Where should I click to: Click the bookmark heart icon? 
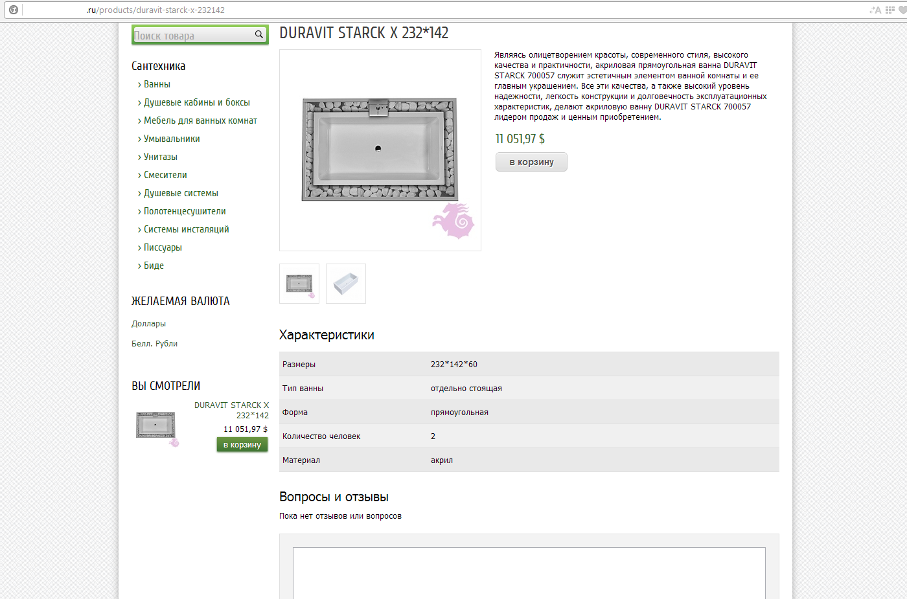coord(902,10)
